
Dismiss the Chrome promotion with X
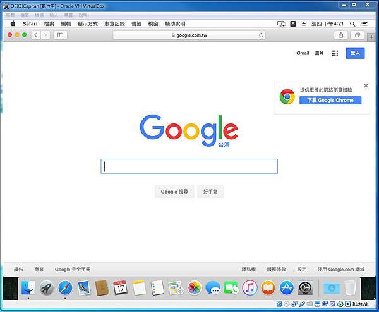[366, 85]
